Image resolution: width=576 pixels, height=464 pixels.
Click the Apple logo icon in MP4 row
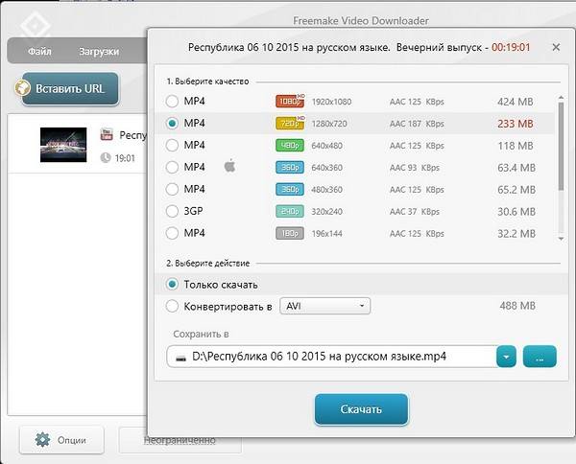[230, 166]
